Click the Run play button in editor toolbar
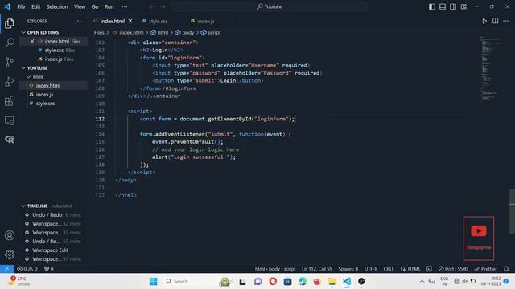The height and width of the screenshot is (289, 515). 484,21
